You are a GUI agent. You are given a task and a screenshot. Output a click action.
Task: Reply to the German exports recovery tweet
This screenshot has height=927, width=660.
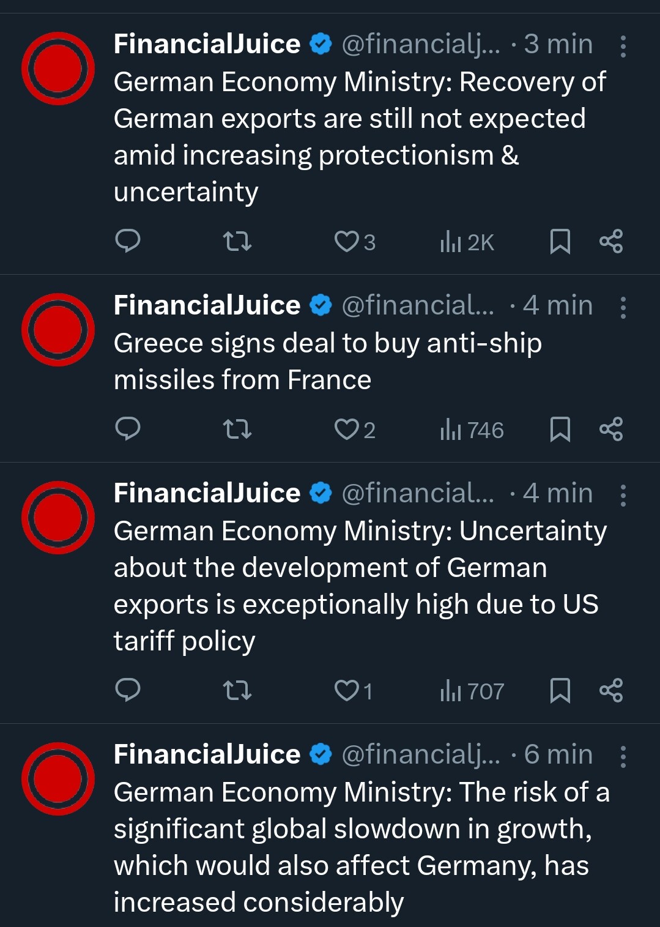[x=128, y=241]
